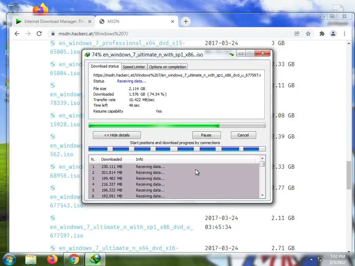Switch to IDM in taskbar

pyautogui.click(x=95, y=259)
